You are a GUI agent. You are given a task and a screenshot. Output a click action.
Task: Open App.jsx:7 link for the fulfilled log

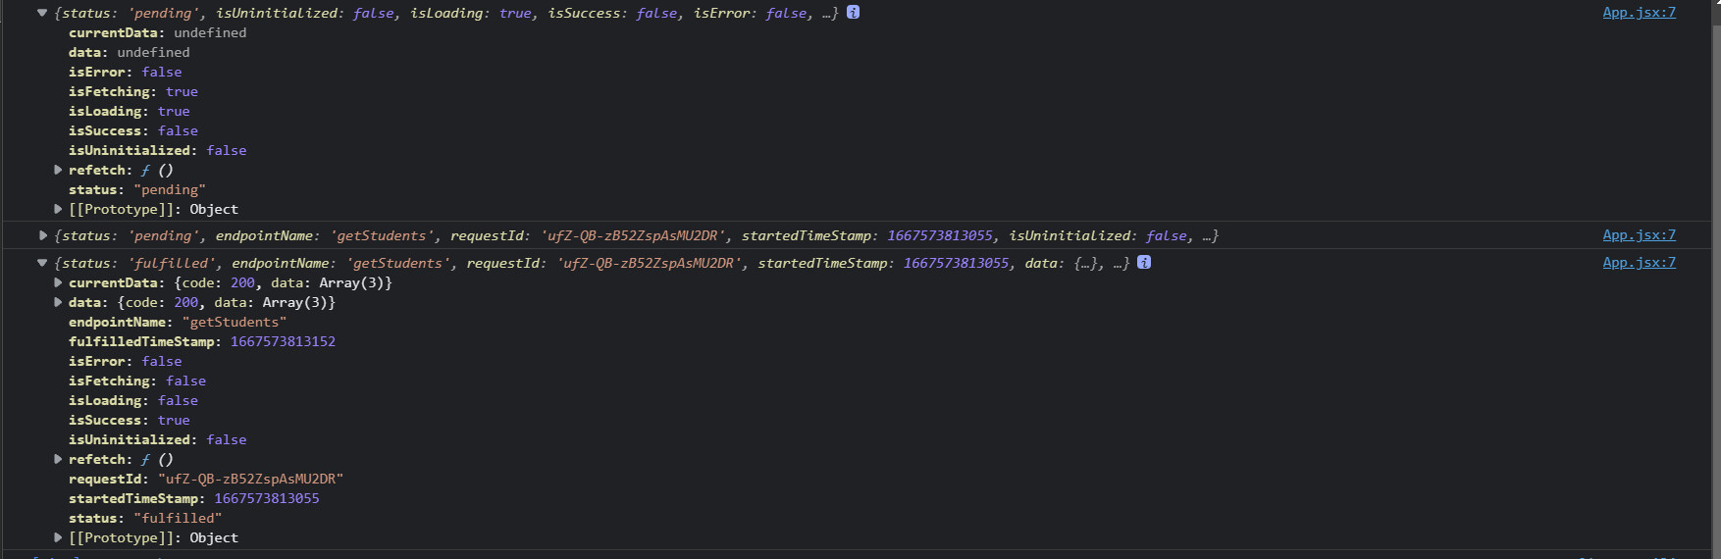click(1639, 263)
